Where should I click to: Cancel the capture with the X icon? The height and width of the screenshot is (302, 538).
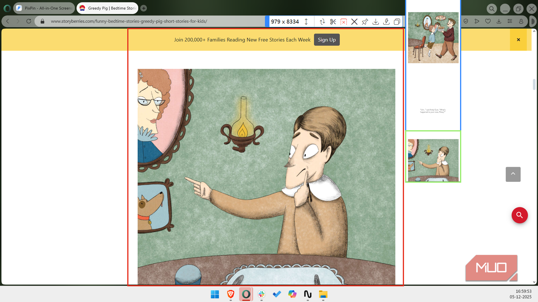(x=354, y=22)
